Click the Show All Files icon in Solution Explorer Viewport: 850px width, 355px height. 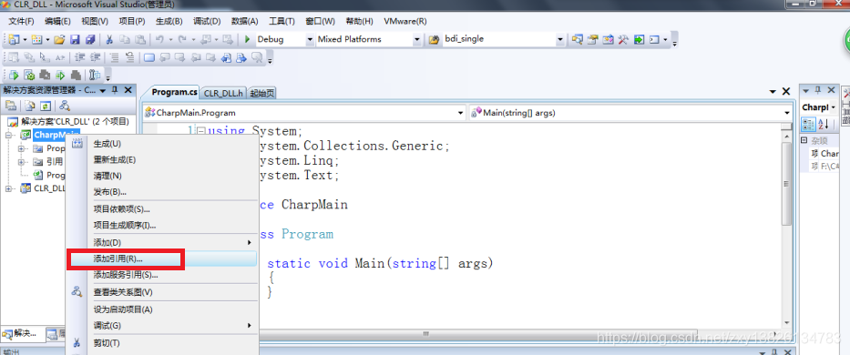click(x=30, y=106)
